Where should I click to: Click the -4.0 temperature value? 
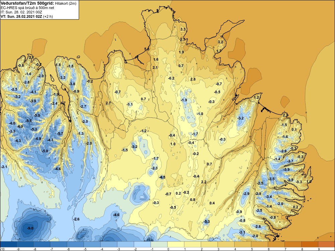click(x=12, y=123)
